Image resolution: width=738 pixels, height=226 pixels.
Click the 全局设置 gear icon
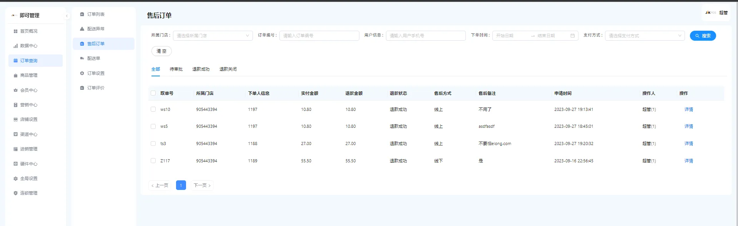[x=15, y=178]
